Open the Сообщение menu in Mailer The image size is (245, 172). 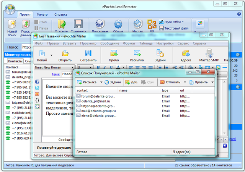point(110,43)
